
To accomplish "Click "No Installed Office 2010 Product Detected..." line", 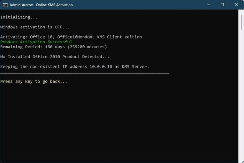I will pyautogui.click(x=55, y=57).
